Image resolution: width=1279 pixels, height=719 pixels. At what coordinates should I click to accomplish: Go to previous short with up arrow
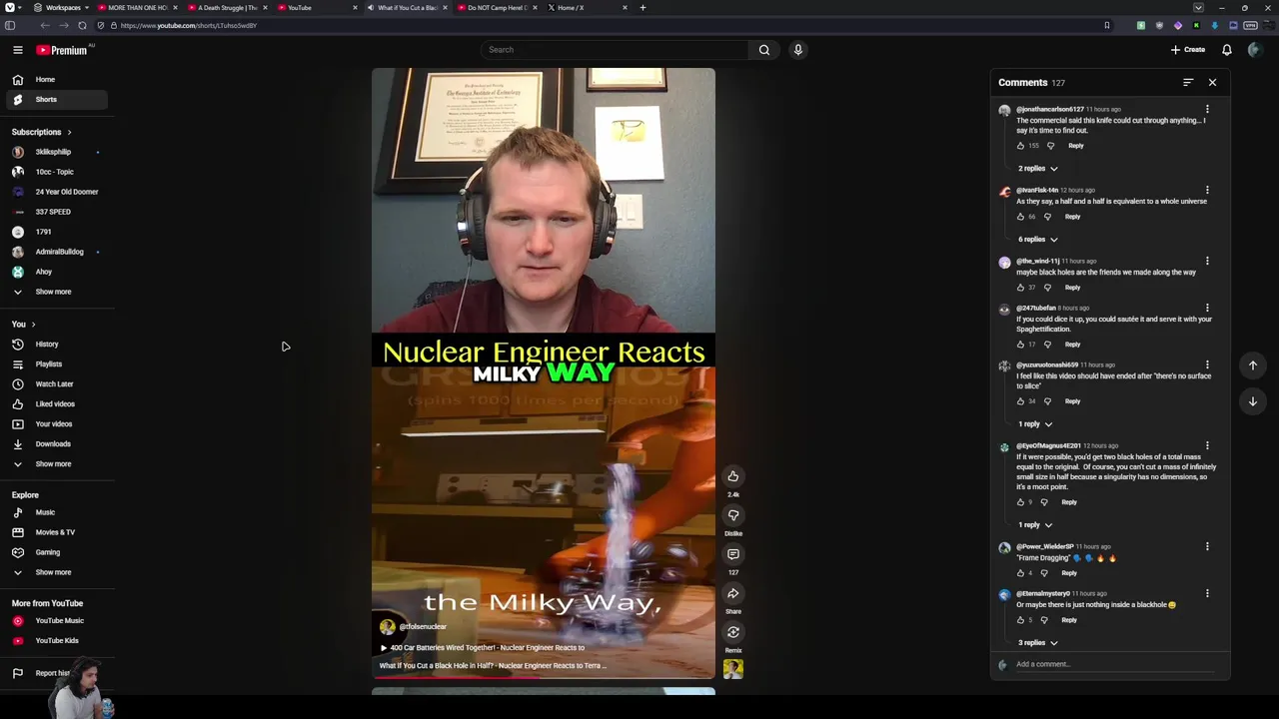point(1252,365)
